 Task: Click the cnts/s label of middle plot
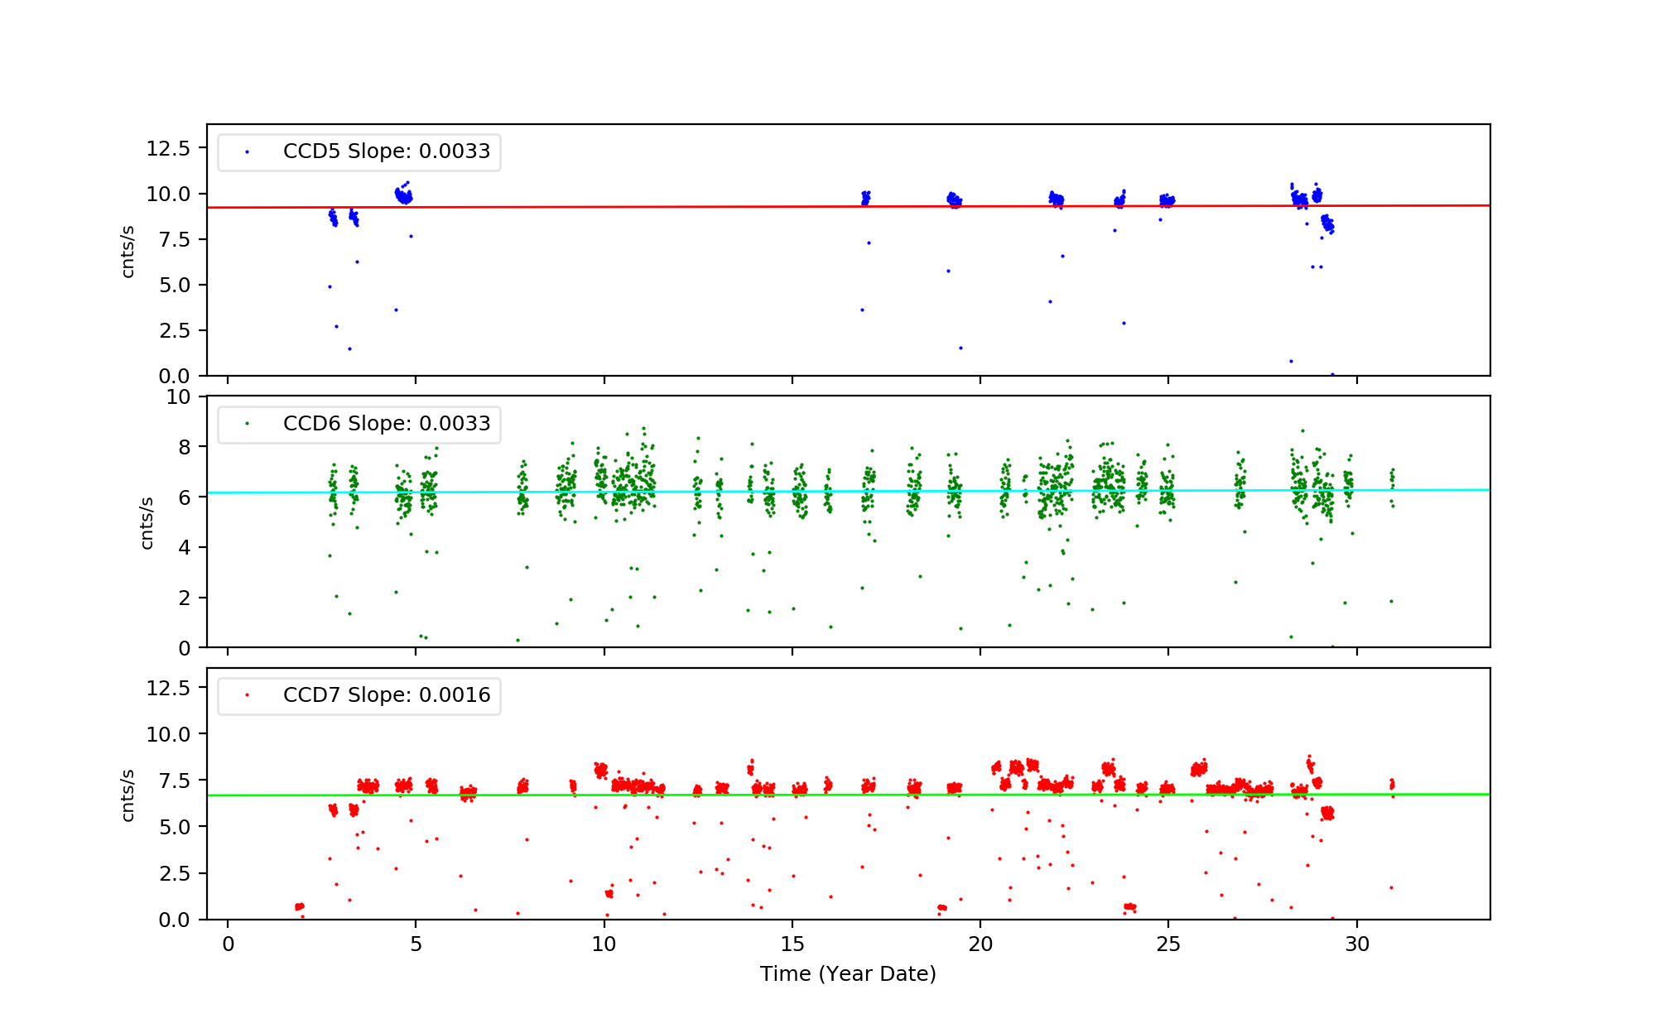[147, 522]
